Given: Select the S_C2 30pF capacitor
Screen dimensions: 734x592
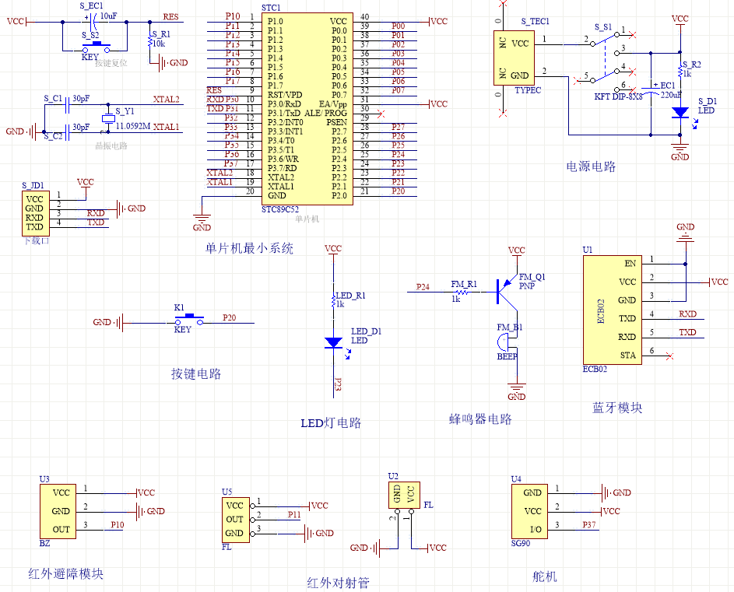Looking at the screenshot, I should click(67, 132).
